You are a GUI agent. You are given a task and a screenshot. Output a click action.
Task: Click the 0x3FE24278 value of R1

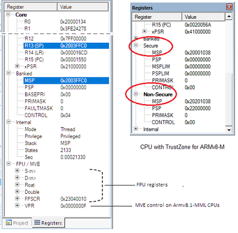73,29
